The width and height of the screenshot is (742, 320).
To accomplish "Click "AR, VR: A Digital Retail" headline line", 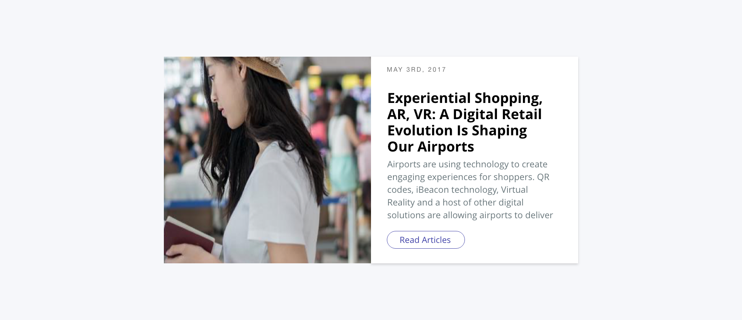I will [x=465, y=115].
